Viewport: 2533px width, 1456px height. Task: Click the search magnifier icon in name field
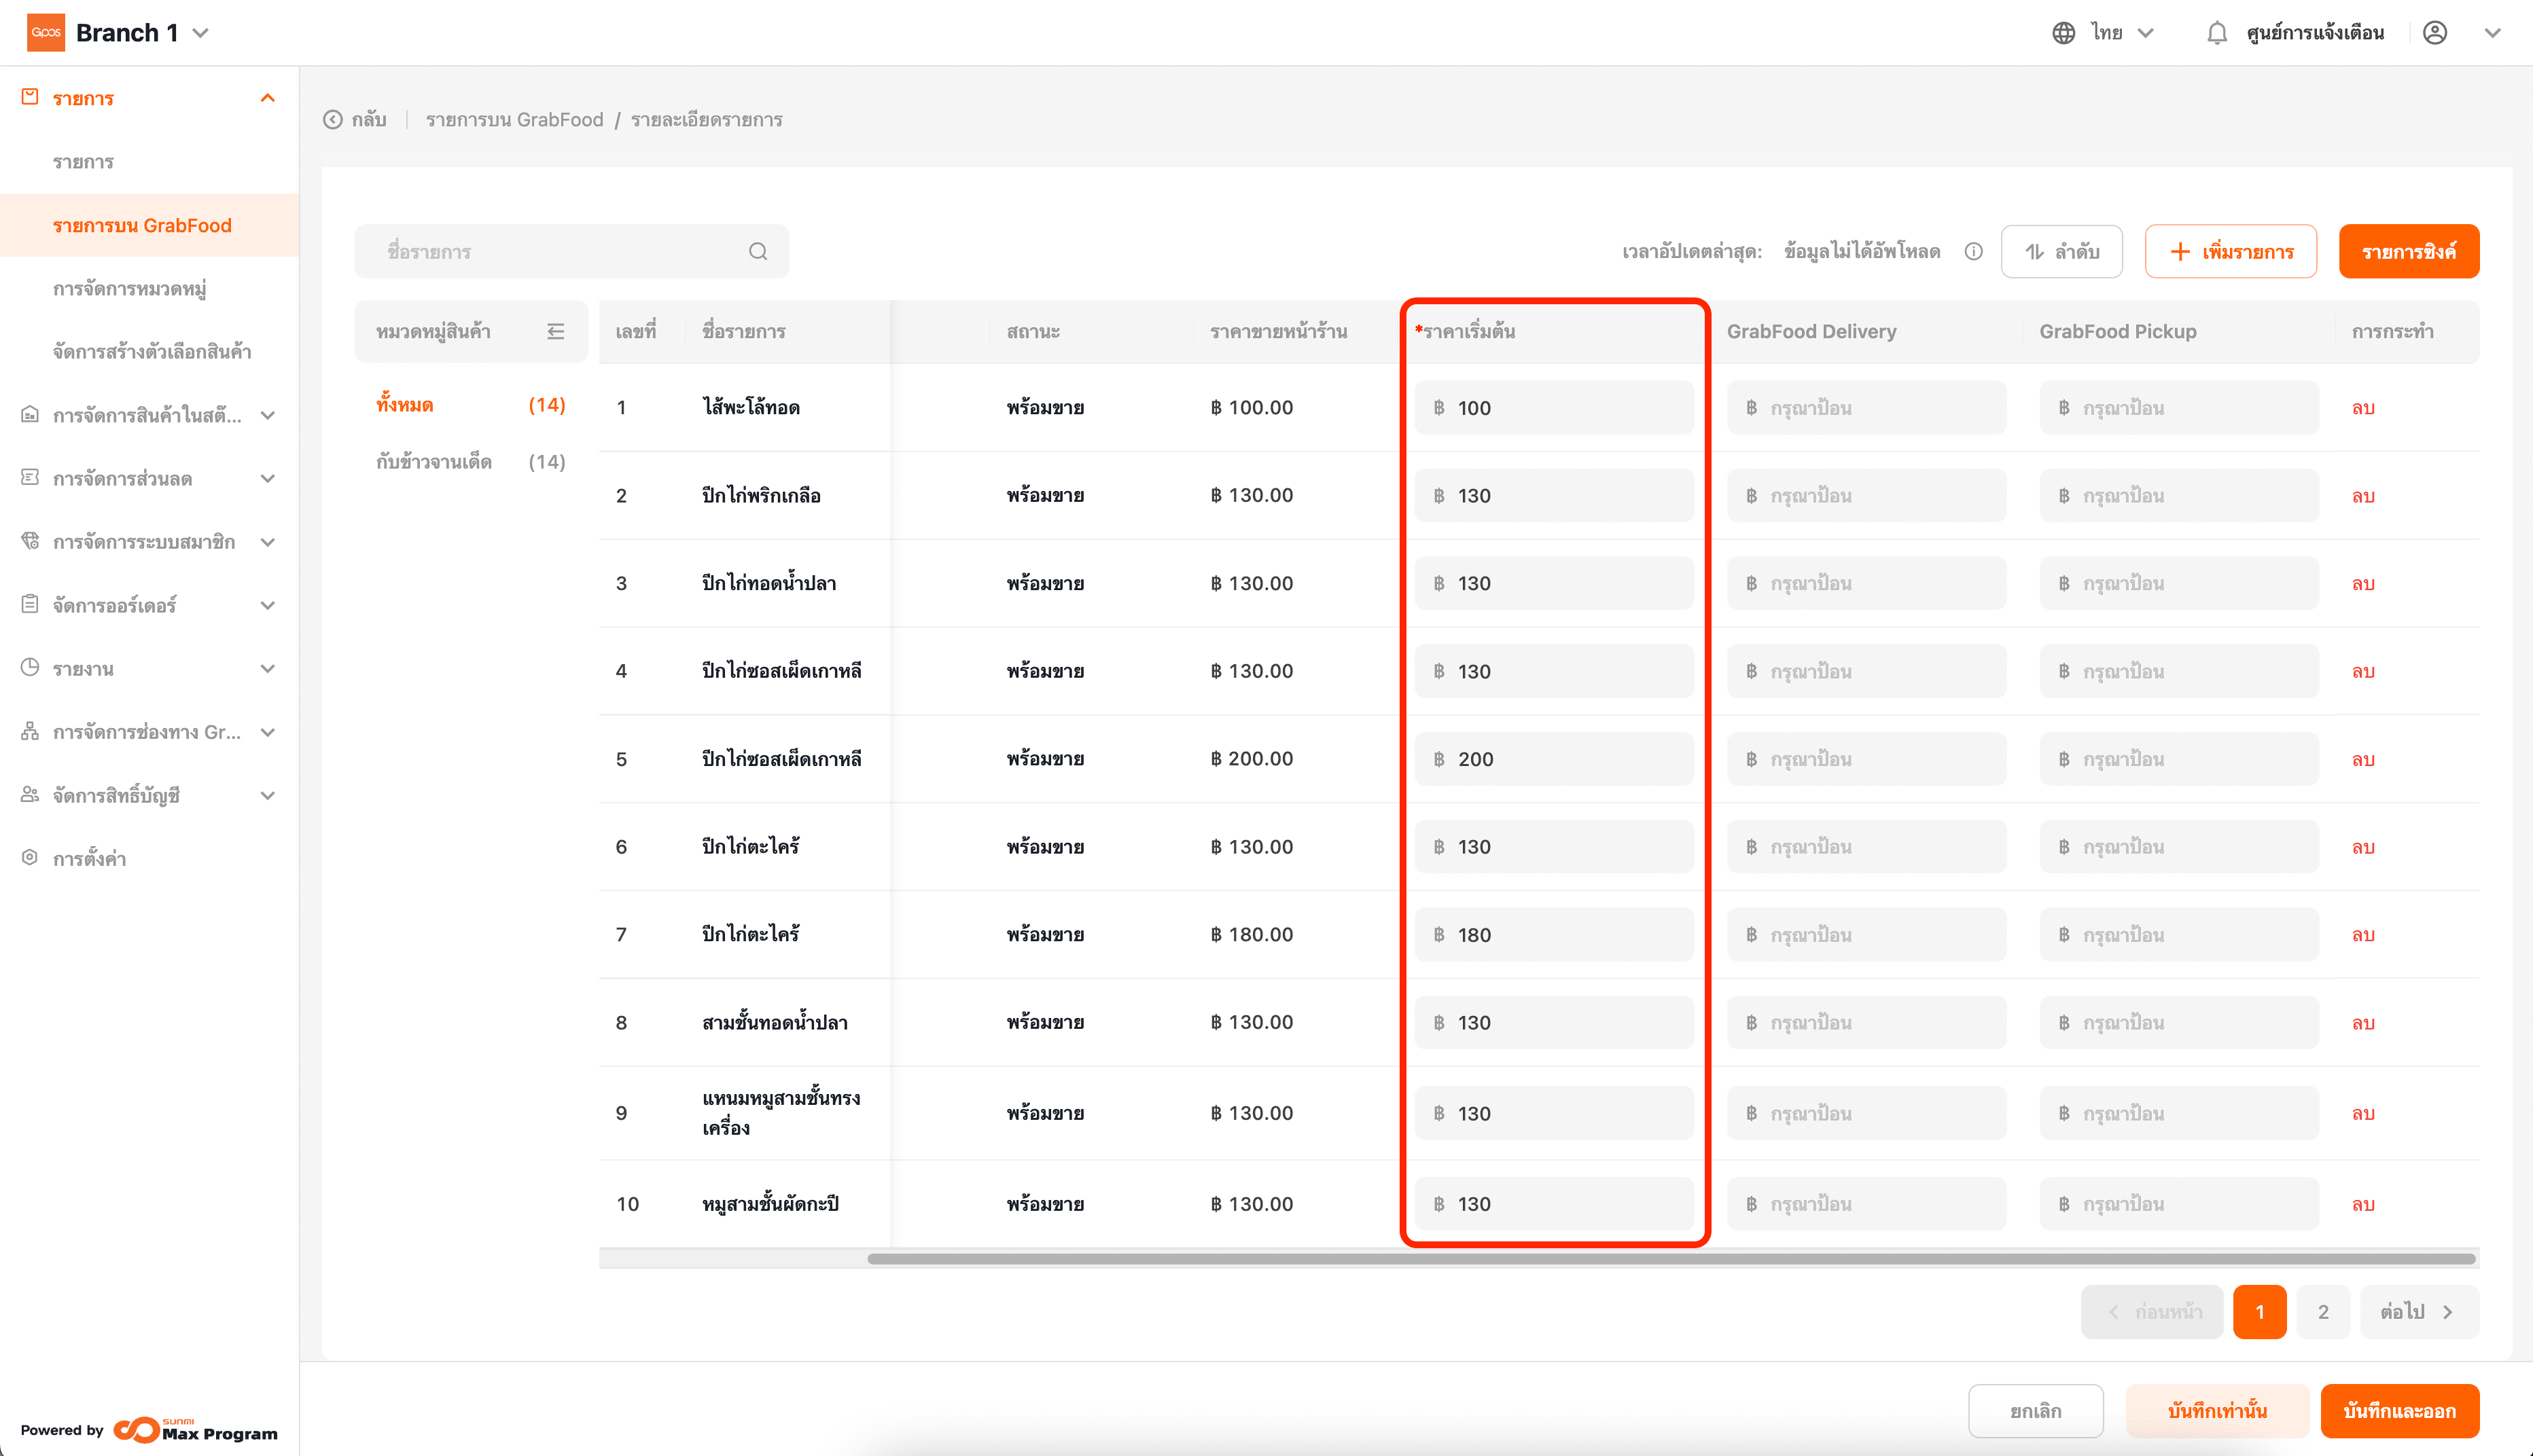pos(758,251)
